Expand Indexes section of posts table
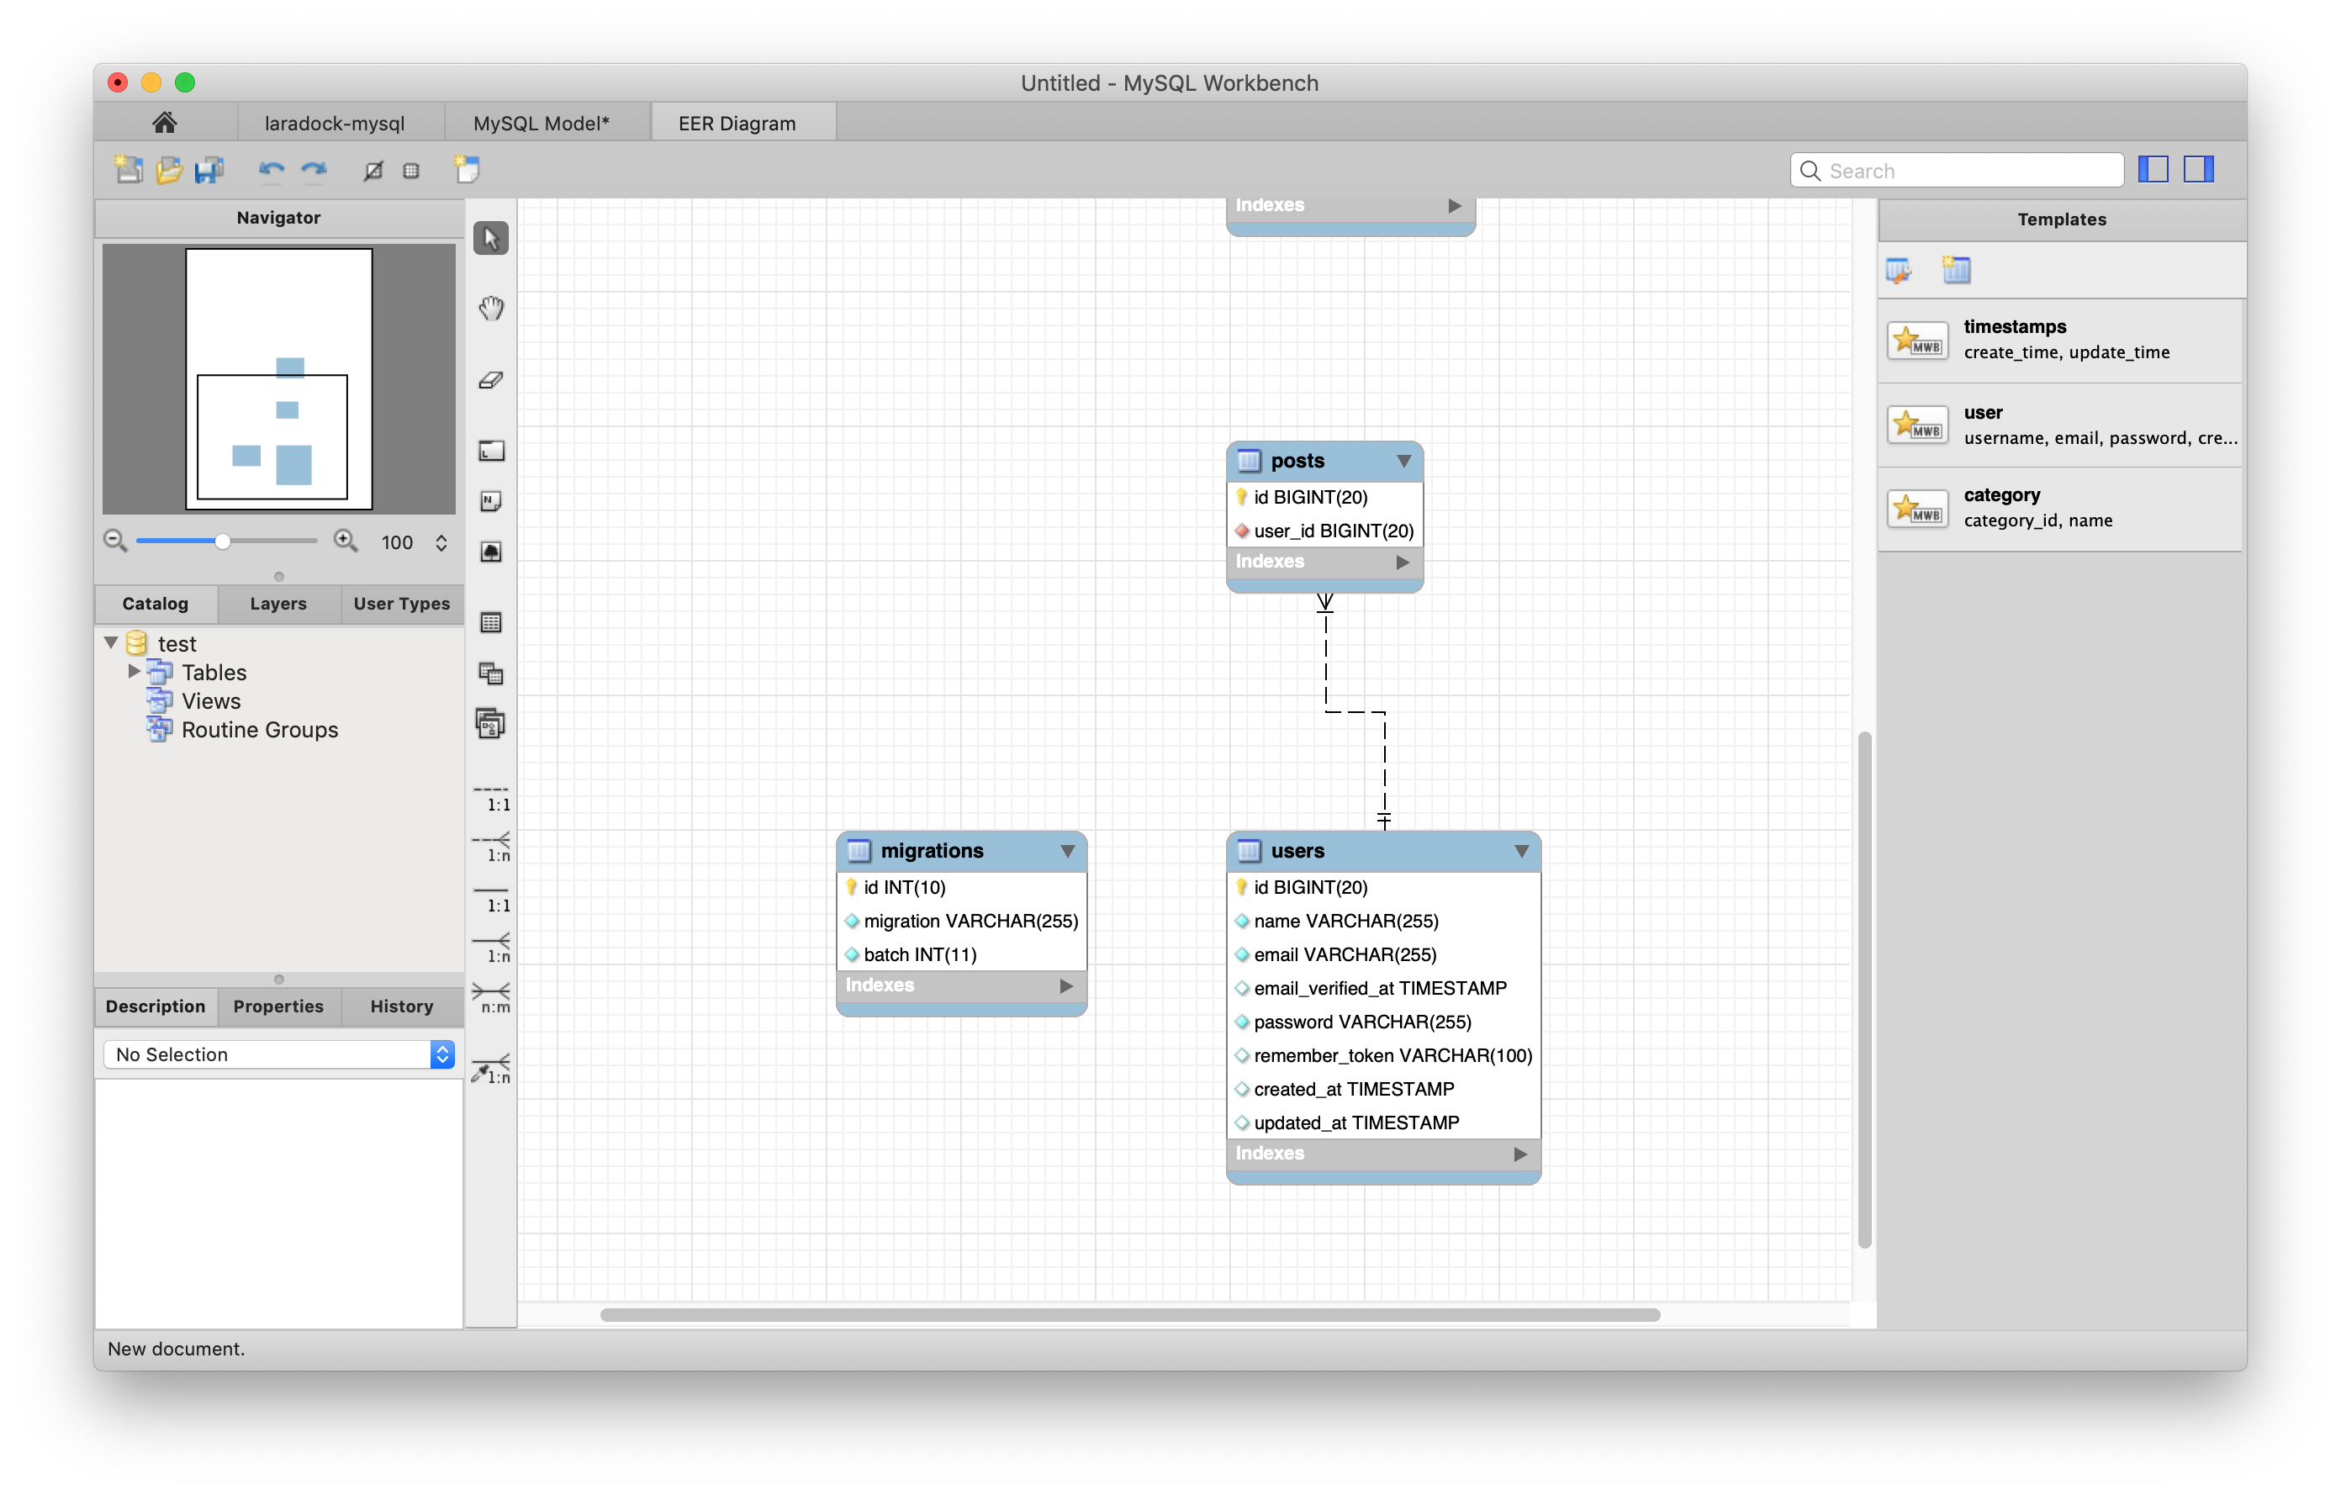Image resolution: width=2341 pixels, height=1495 pixels. pos(1403,562)
